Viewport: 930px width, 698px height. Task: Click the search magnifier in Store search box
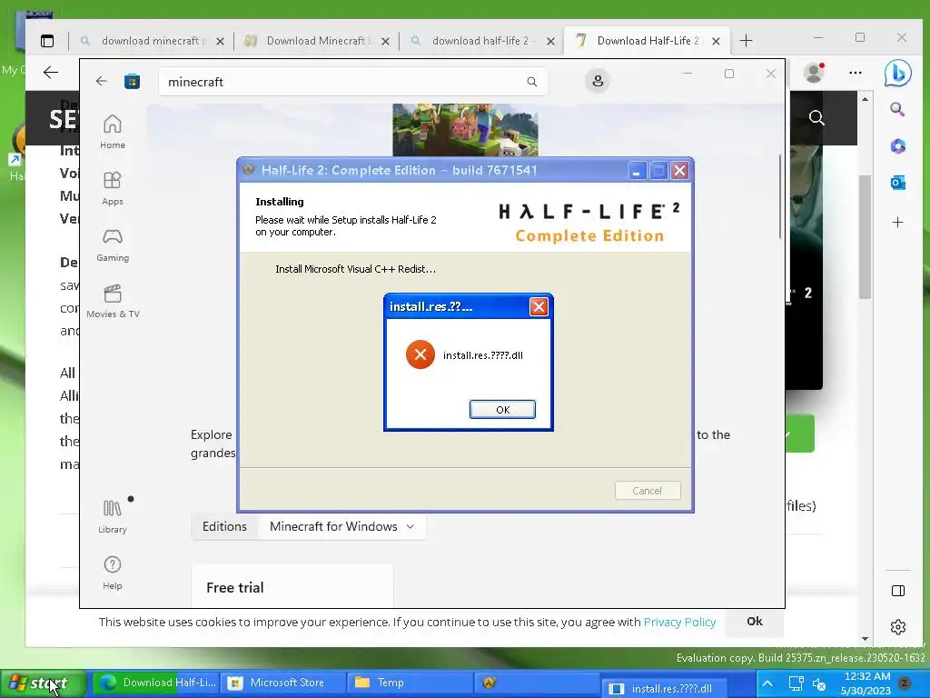pyautogui.click(x=532, y=82)
